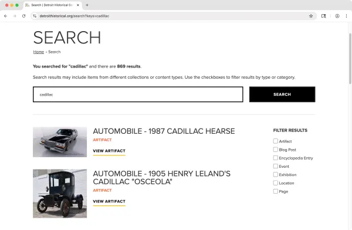Check the Encyclopedia Entry filter checkbox

tap(276, 158)
